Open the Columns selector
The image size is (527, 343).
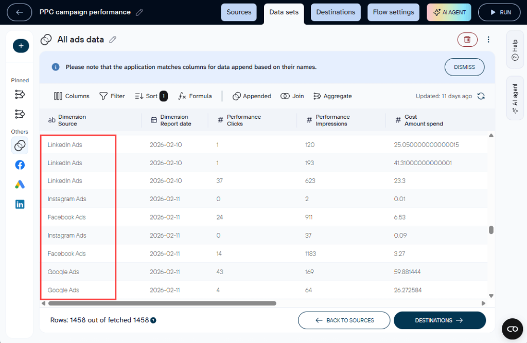click(72, 96)
